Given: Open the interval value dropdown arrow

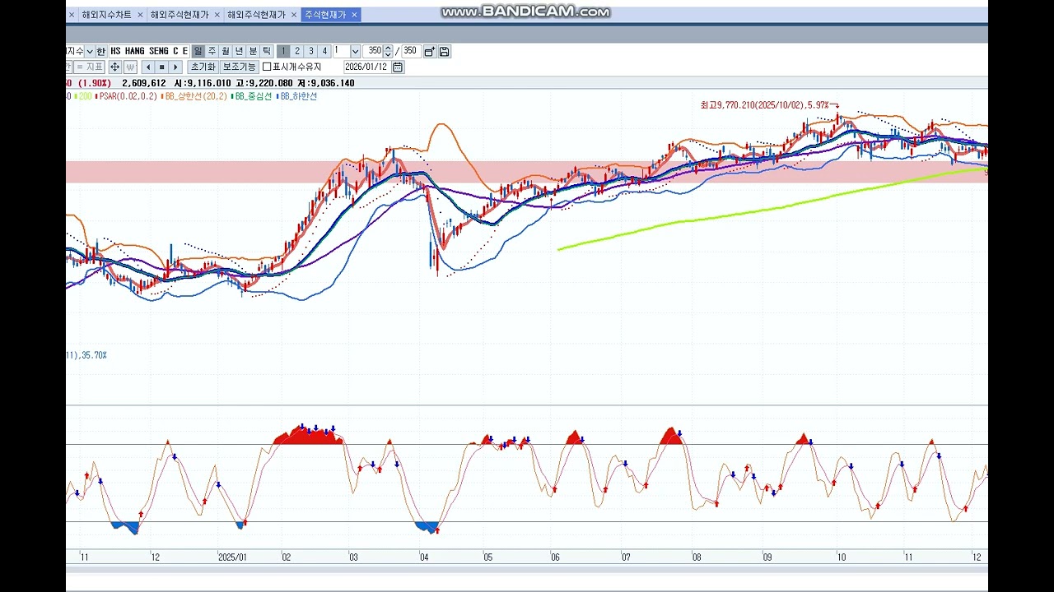Looking at the screenshot, I should pyautogui.click(x=355, y=51).
